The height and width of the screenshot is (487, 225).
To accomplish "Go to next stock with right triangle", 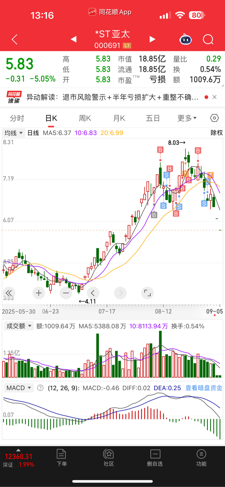I will tap(152, 39).
